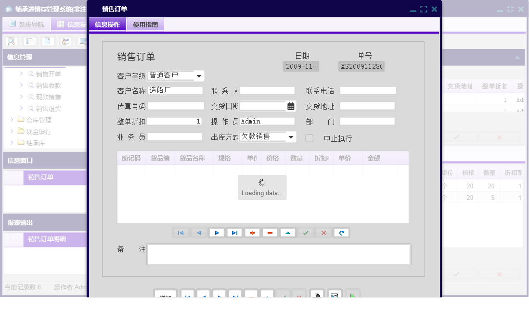Remove selected goods line with minus icon
529x310 pixels.
[x=270, y=233]
